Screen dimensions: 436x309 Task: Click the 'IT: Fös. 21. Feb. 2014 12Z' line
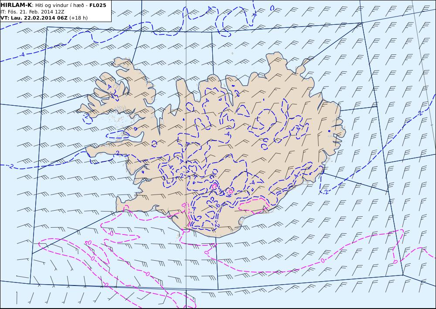(x=33, y=12)
